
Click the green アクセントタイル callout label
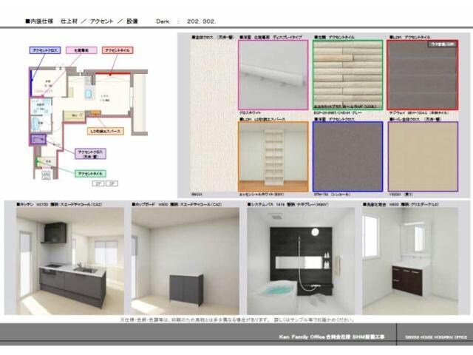point(90,173)
